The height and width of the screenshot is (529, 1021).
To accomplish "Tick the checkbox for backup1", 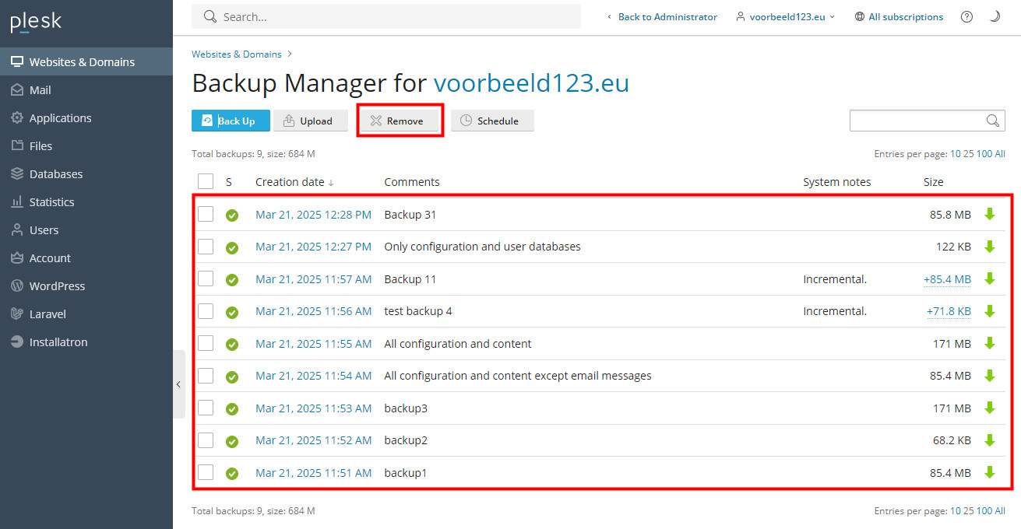I will click(206, 472).
